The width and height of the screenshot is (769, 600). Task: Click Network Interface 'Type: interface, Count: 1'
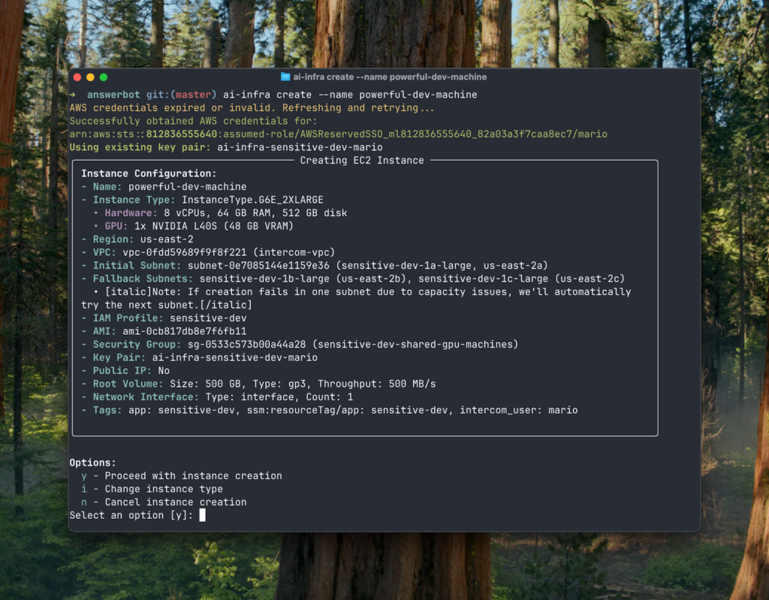click(x=279, y=397)
